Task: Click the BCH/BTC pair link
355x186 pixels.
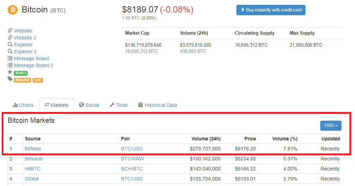Action: (x=132, y=169)
